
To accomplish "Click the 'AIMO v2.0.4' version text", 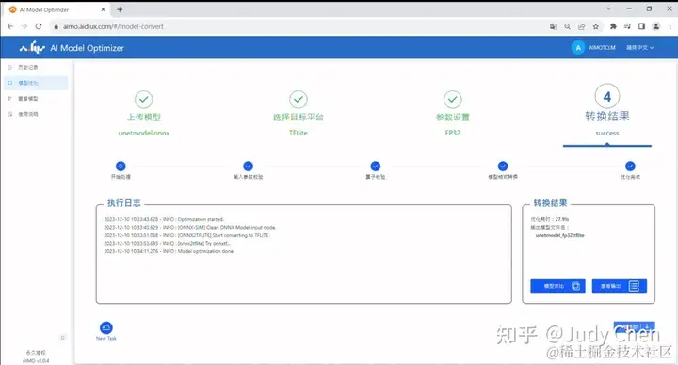I will [36, 360].
